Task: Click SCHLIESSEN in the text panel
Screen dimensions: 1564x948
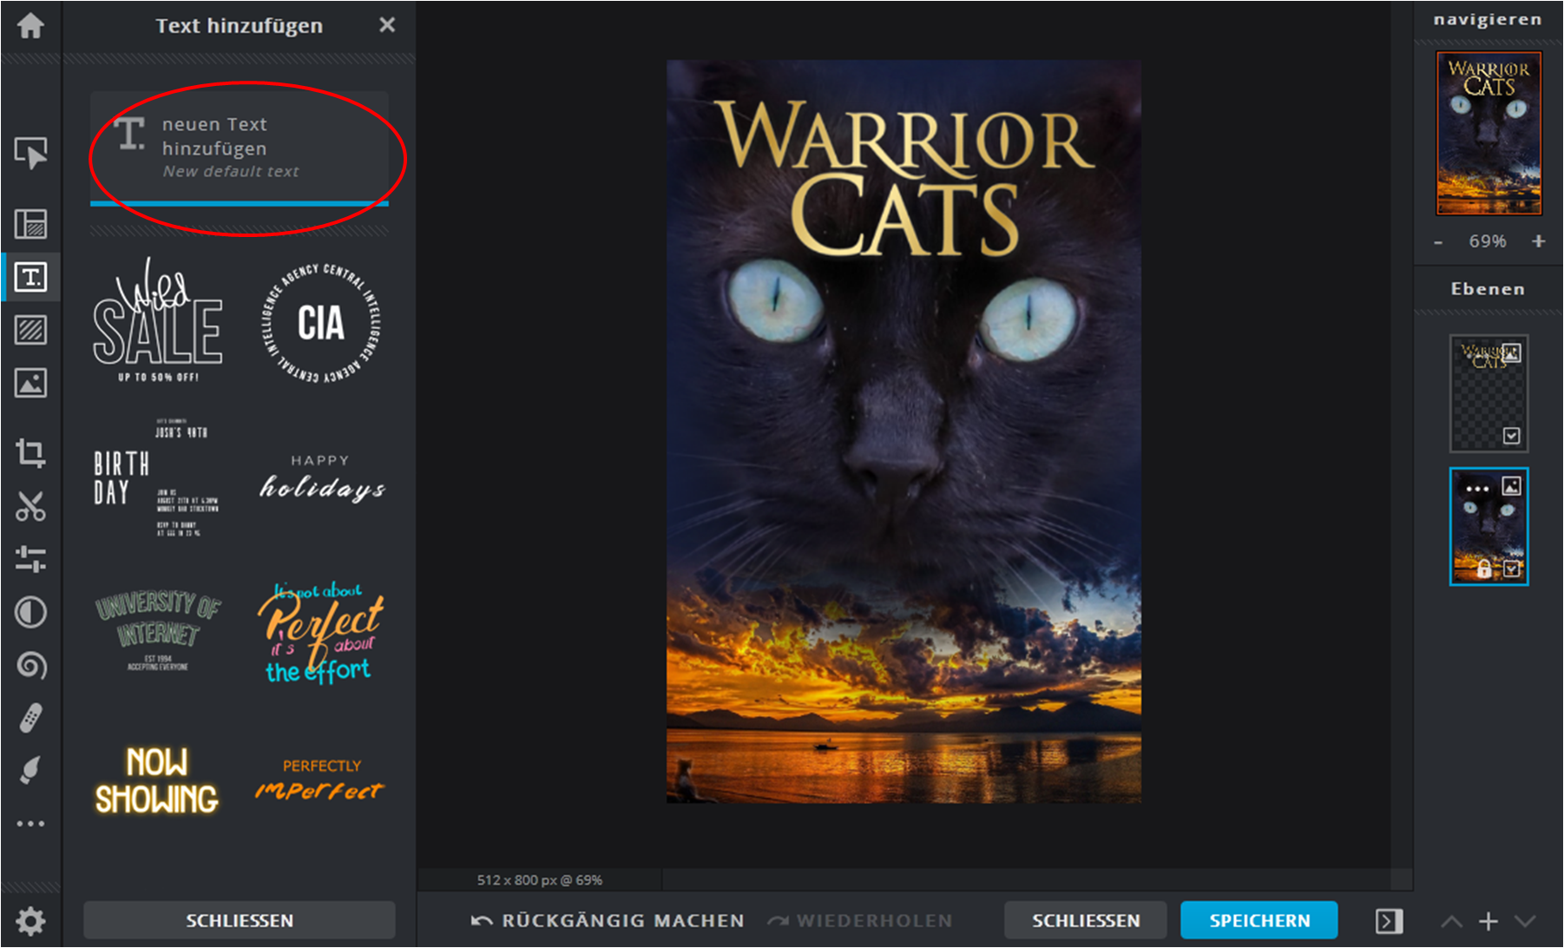Action: click(240, 920)
